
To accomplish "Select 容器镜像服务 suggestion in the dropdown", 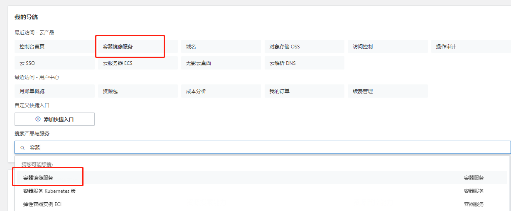I will [x=261, y=178].
